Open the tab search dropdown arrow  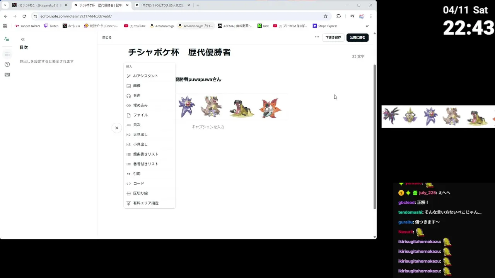point(5,5)
